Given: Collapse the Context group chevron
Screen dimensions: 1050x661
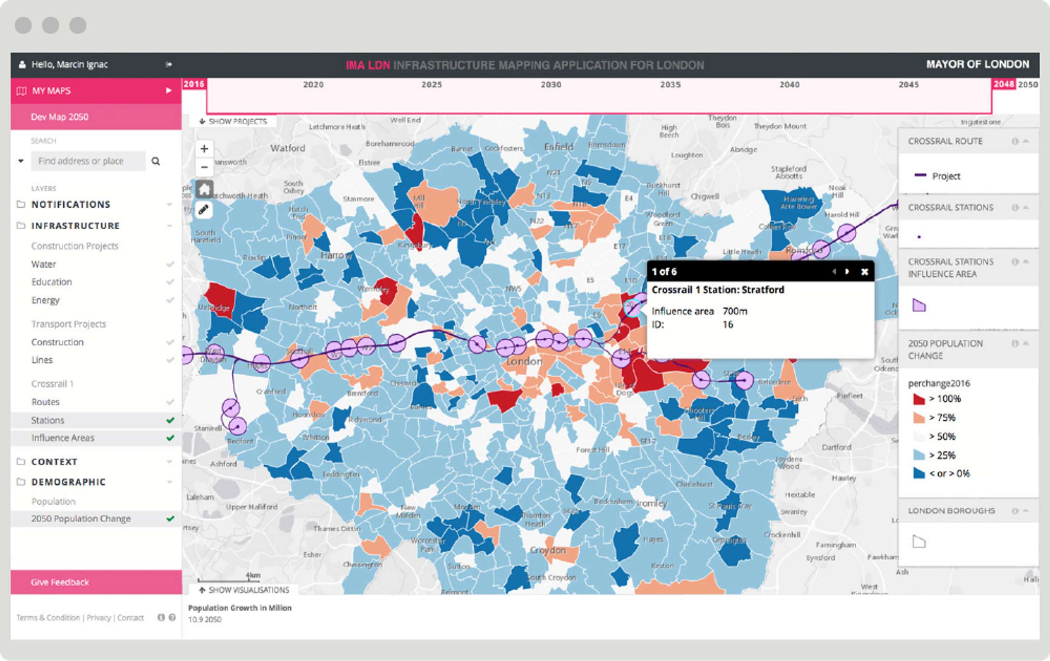Looking at the screenshot, I should (x=169, y=461).
